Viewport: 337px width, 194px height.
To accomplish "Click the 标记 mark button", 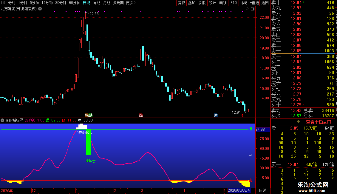I will [244, 3].
